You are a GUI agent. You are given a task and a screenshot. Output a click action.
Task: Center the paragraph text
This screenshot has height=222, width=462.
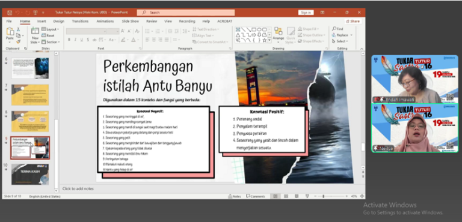point(153,40)
